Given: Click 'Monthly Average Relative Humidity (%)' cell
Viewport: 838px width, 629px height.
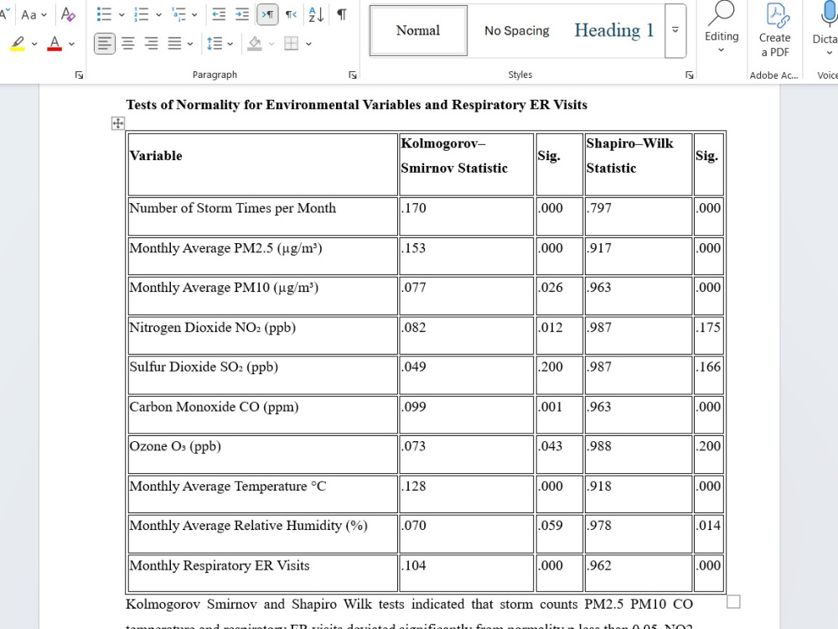Looking at the screenshot, I should (263, 533).
